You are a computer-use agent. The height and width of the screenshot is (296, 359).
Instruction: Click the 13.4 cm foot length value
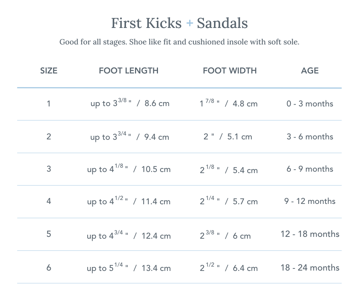156,268
